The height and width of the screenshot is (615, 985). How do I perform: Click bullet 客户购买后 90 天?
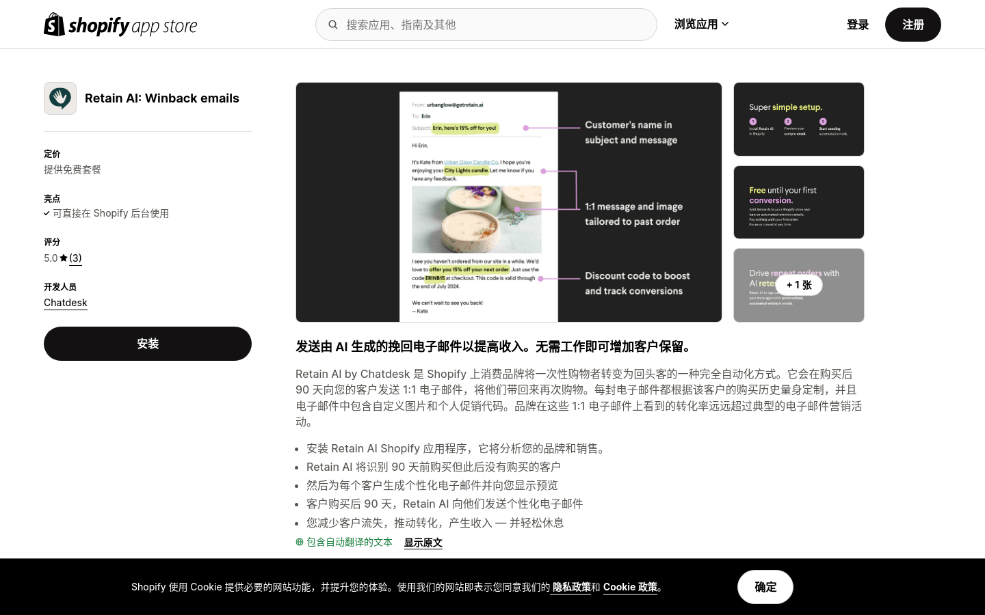click(x=445, y=504)
